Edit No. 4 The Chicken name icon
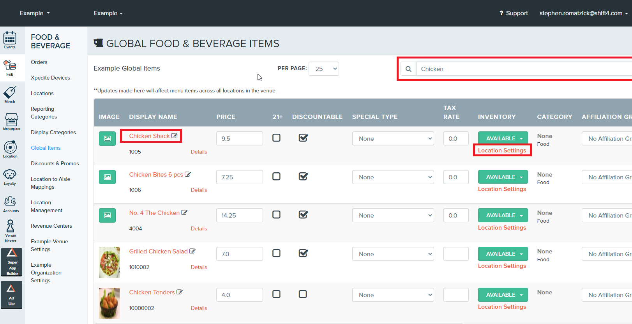 tap(184, 212)
